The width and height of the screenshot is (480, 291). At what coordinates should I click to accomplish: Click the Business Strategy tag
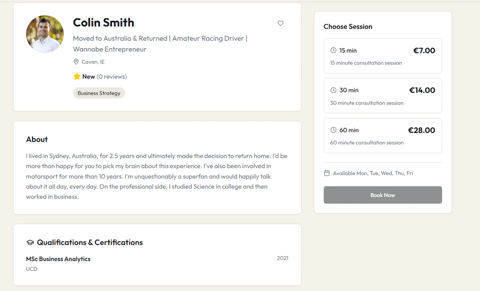(99, 93)
